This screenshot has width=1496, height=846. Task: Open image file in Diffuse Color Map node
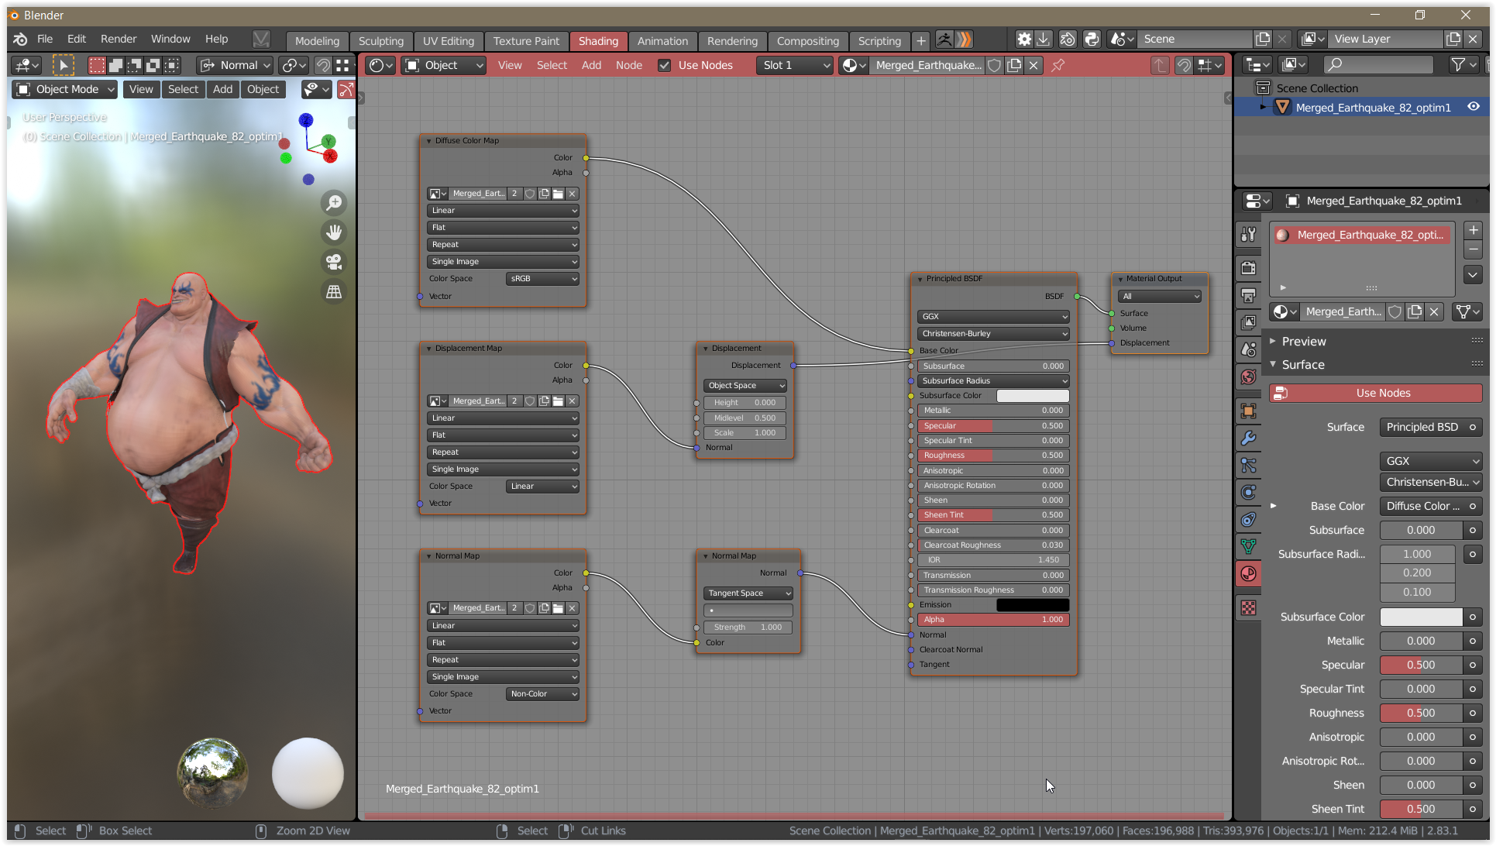coord(558,194)
